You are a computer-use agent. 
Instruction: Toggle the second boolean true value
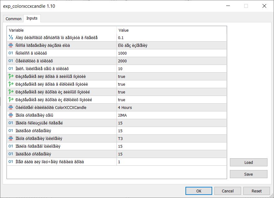[x=121, y=84]
